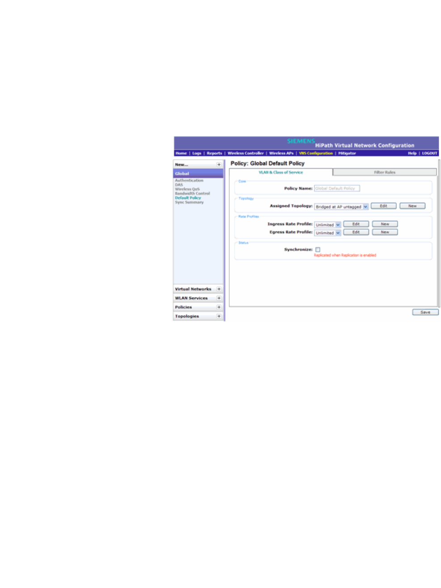Open Wireless Controller menu item
Viewport: 441px width, 588px height.
245,153
